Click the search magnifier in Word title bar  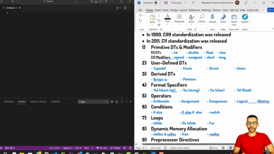pyautogui.click(x=193, y=3)
